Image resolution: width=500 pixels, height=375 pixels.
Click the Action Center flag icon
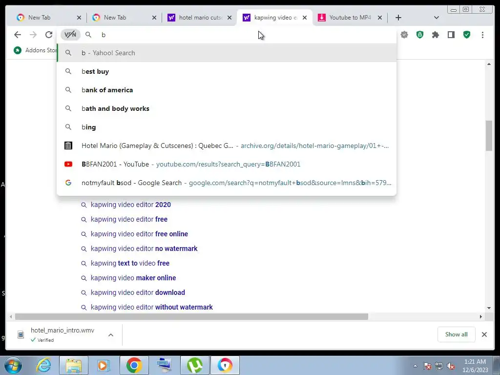(427, 366)
